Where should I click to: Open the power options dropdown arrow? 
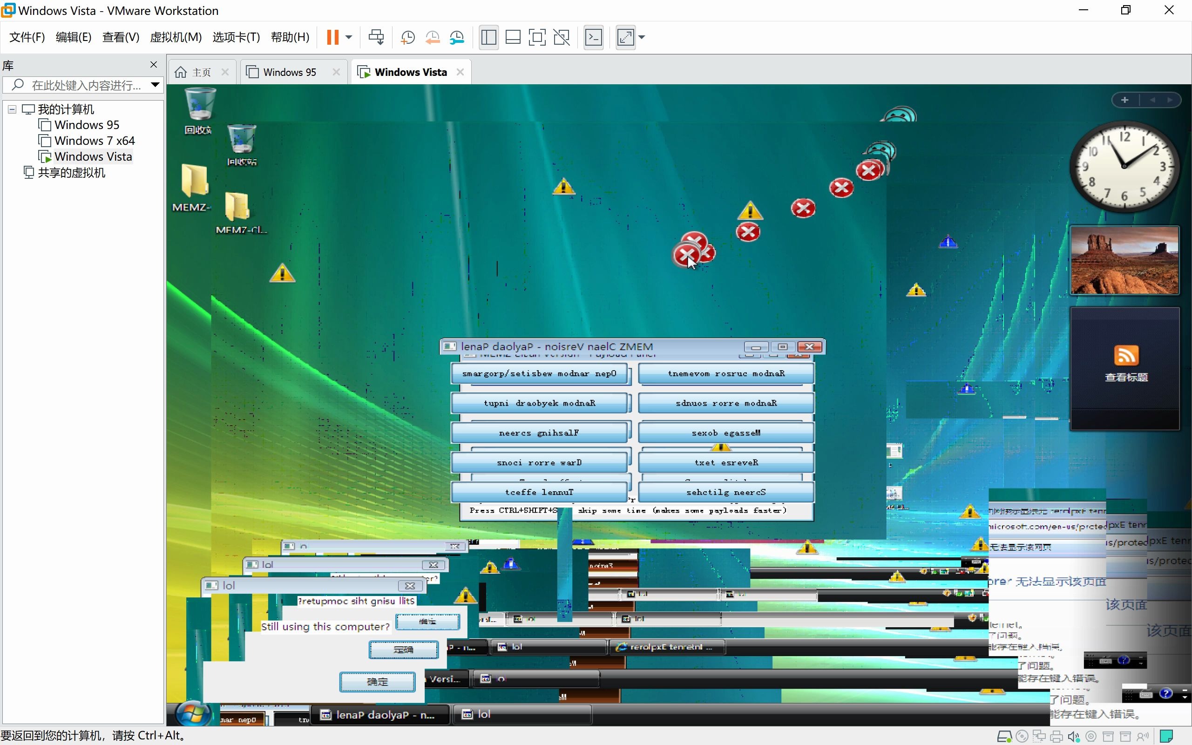(x=349, y=37)
